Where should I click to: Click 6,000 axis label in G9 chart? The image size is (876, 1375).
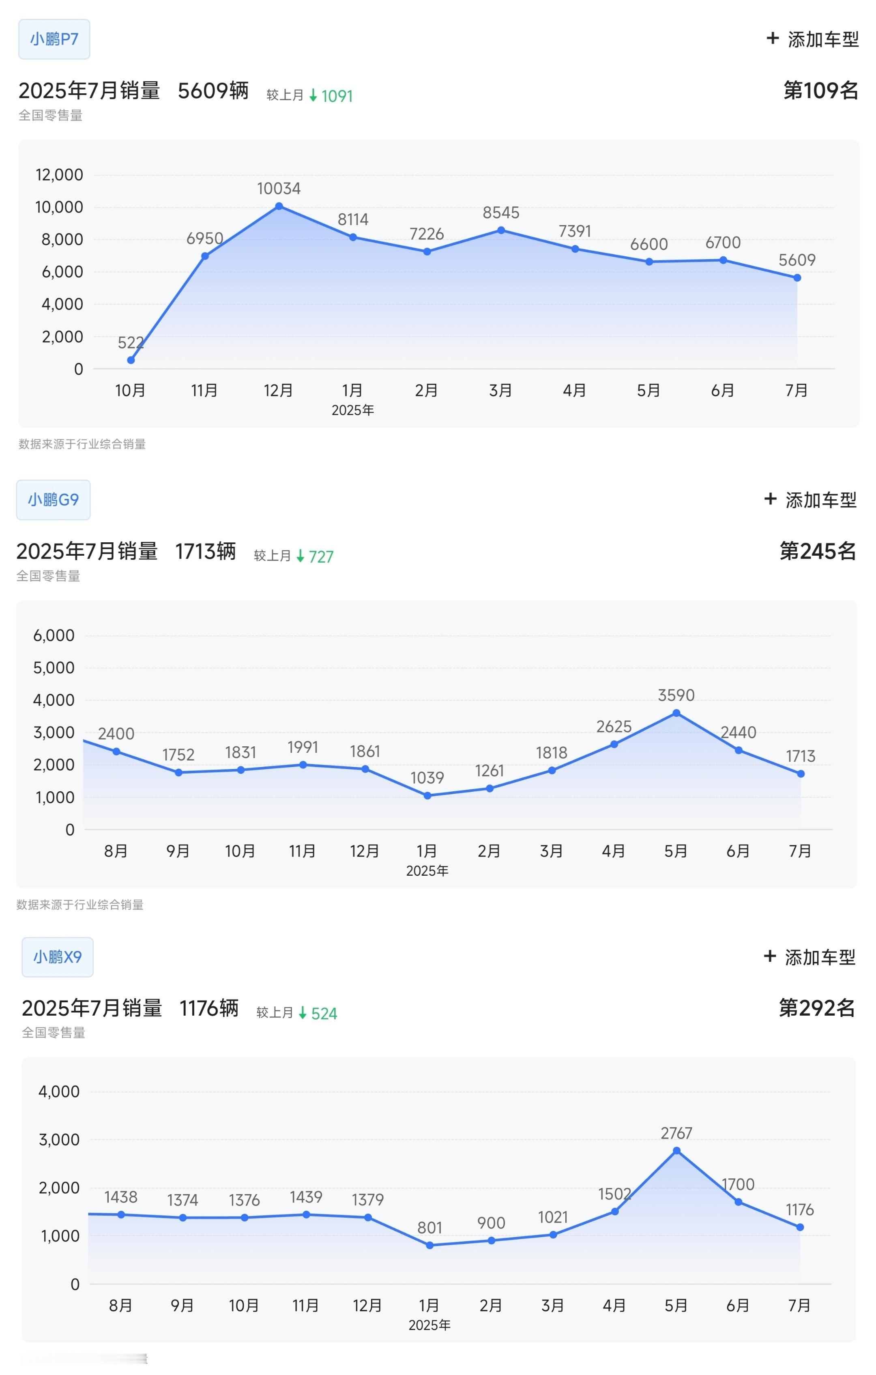54,636
